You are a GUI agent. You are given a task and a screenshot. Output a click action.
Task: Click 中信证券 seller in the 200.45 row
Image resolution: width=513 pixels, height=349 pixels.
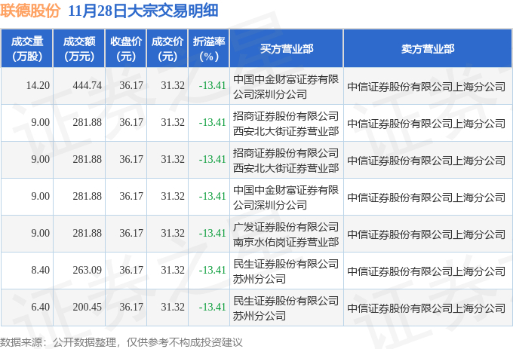point(426,308)
